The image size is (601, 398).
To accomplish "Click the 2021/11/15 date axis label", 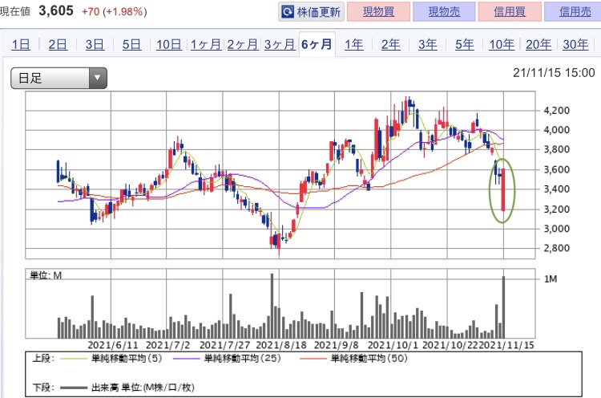I will click(506, 345).
